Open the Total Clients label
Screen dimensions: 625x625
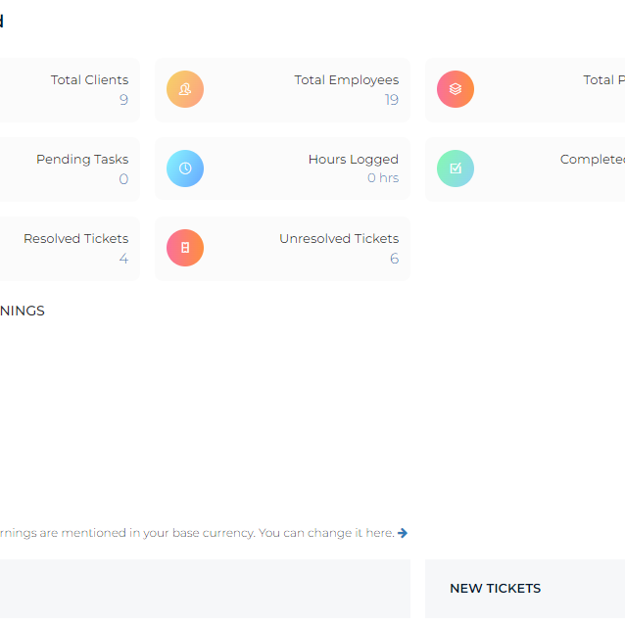pyautogui.click(x=89, y=80)
